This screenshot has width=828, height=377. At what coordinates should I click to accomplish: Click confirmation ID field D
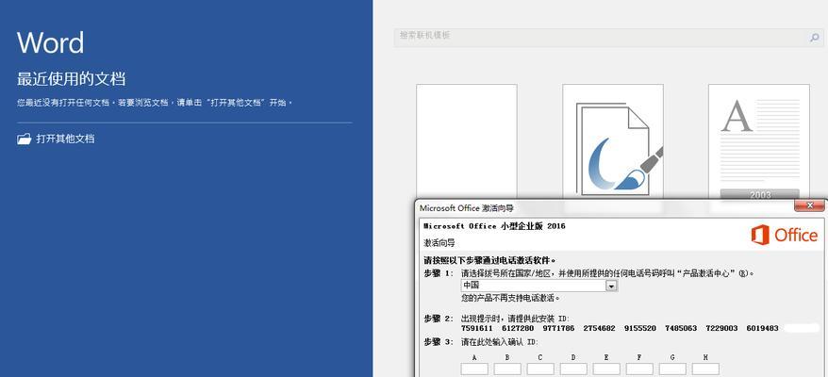(573, 369)
